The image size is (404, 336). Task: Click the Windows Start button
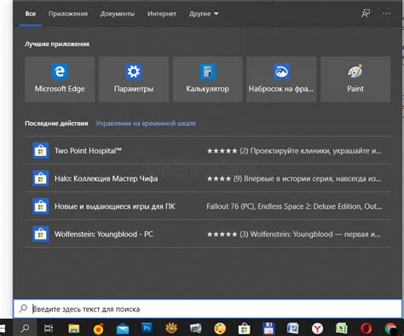pyautogui.click(x=3, y=328)
